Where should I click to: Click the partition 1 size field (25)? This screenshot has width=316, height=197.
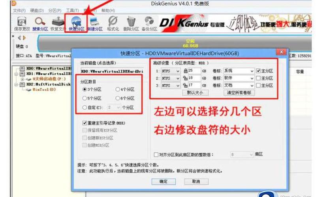coord(194,71)
